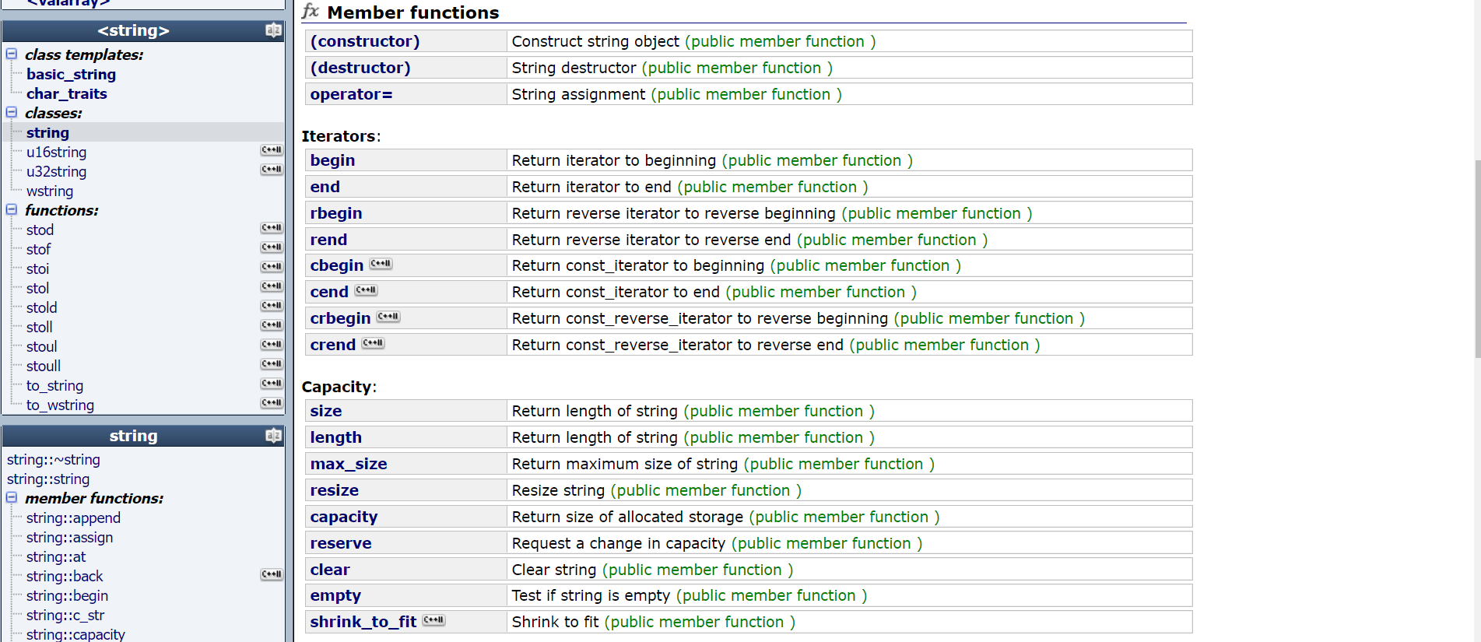The image size is (1481, 642).
Task: Open the max_size capacity link
Action: point(349,464)
